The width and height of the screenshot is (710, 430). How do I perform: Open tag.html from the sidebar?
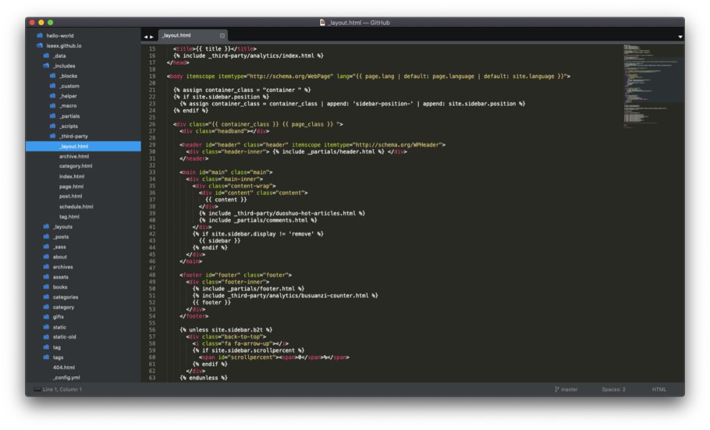[69, 217]
